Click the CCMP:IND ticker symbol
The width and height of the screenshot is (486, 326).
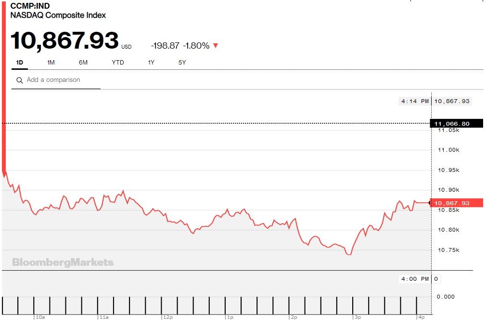(x=30, y=6)
